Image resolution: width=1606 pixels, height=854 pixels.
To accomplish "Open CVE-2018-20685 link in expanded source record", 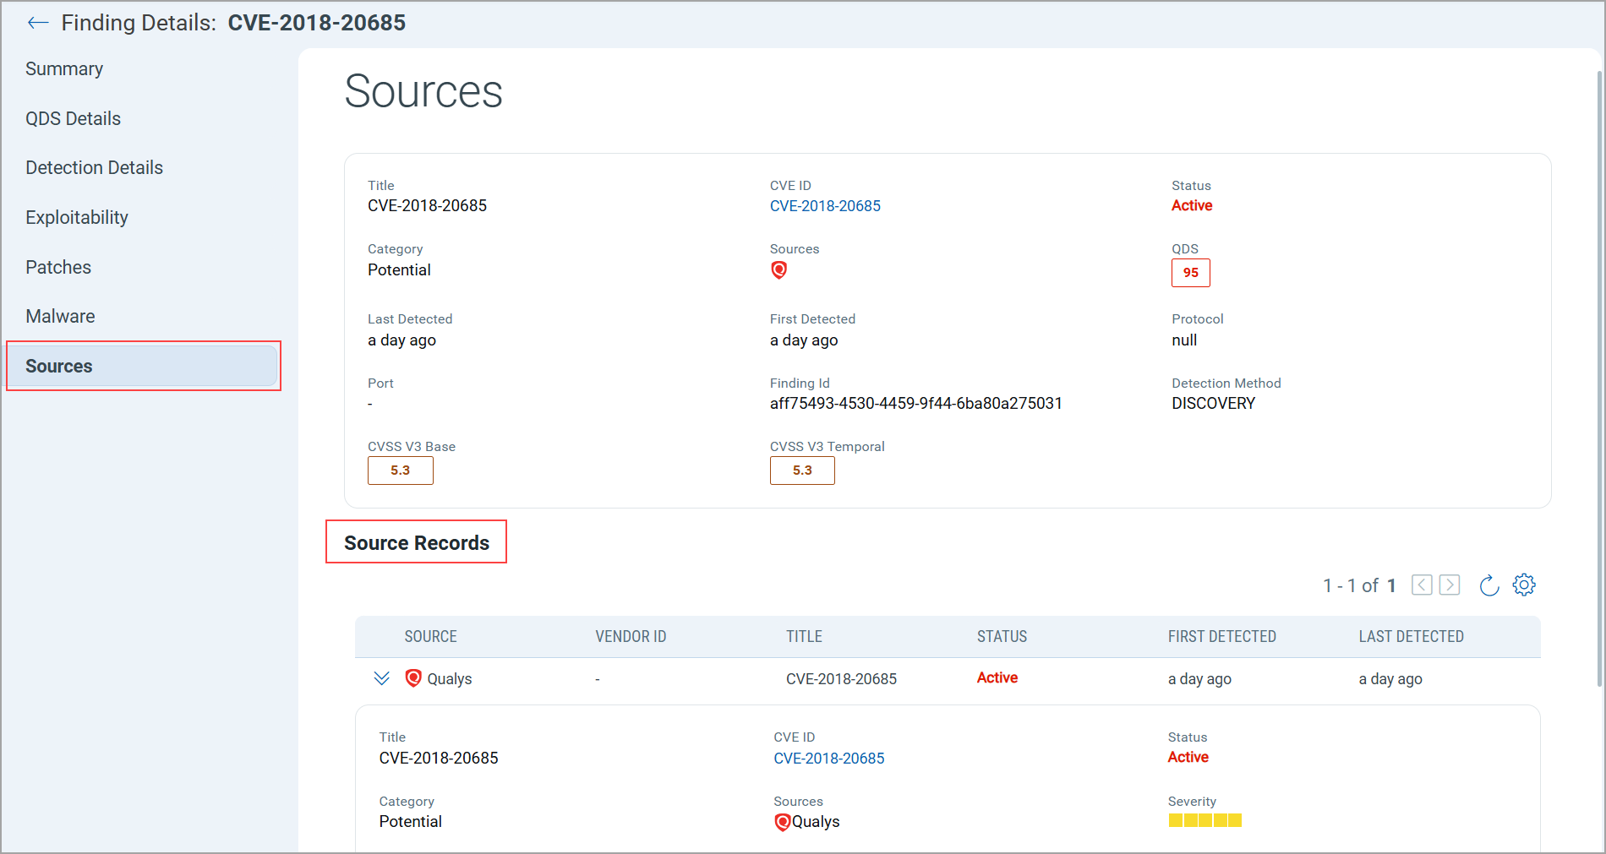I will (x=829, y=759).
